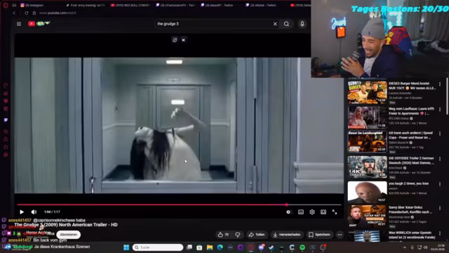Seek to the middle of the progress bar
449x253 pixels.
pos(179,205)
